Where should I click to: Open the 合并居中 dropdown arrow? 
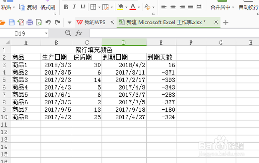tap(233, 7)
